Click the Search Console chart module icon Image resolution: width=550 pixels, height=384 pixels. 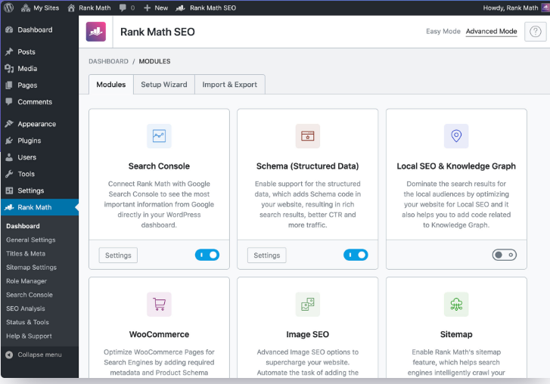coord(159,136)
